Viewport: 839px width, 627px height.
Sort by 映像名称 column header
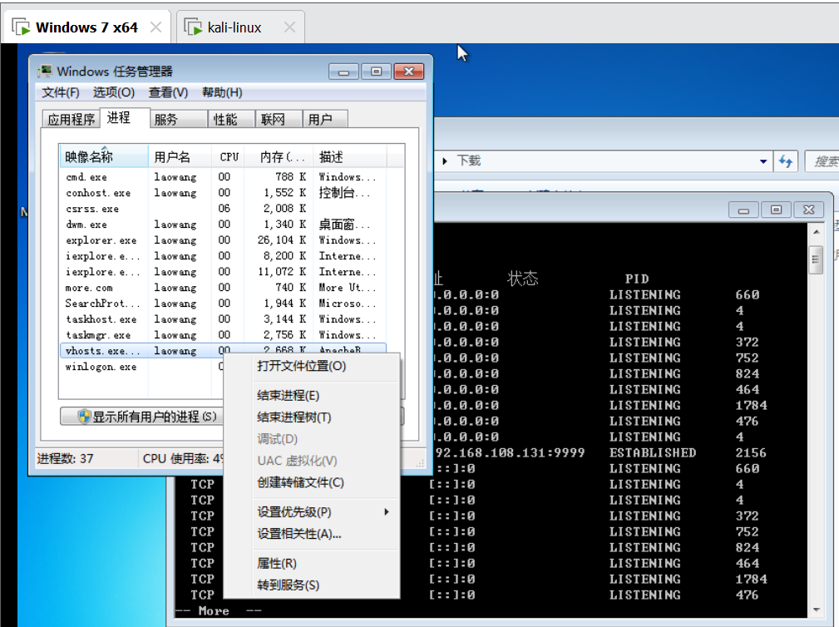pos(104,156)
